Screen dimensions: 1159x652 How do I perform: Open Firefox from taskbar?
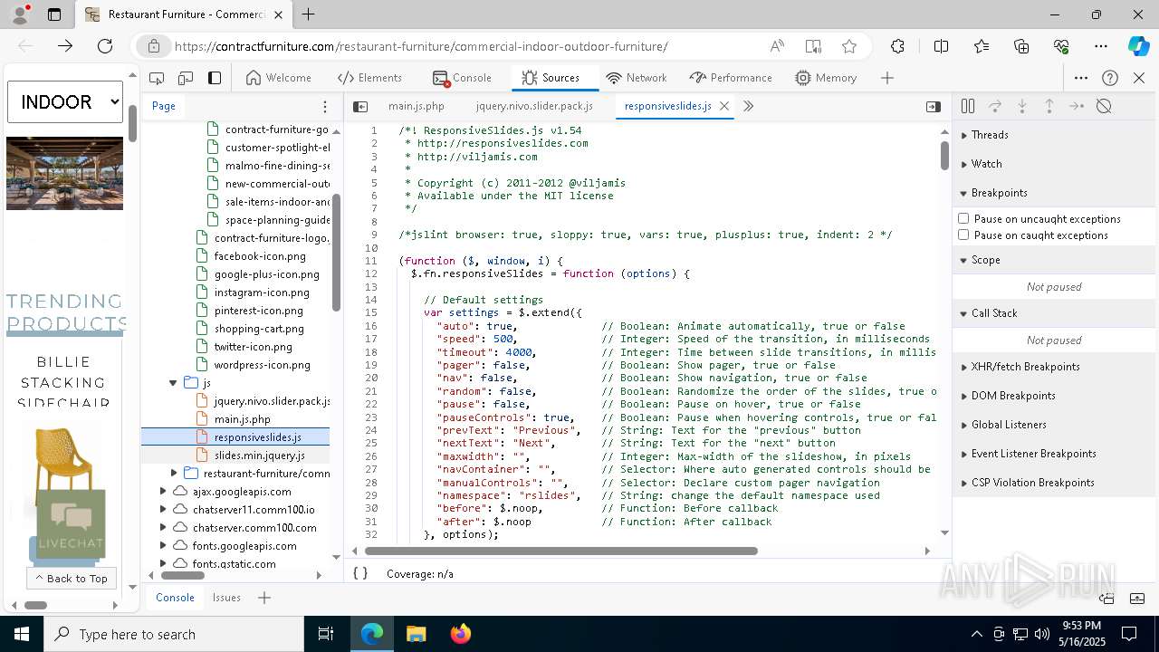tap(461, 634)
